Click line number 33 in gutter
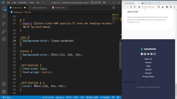177x99 pixels. point(14,55)
